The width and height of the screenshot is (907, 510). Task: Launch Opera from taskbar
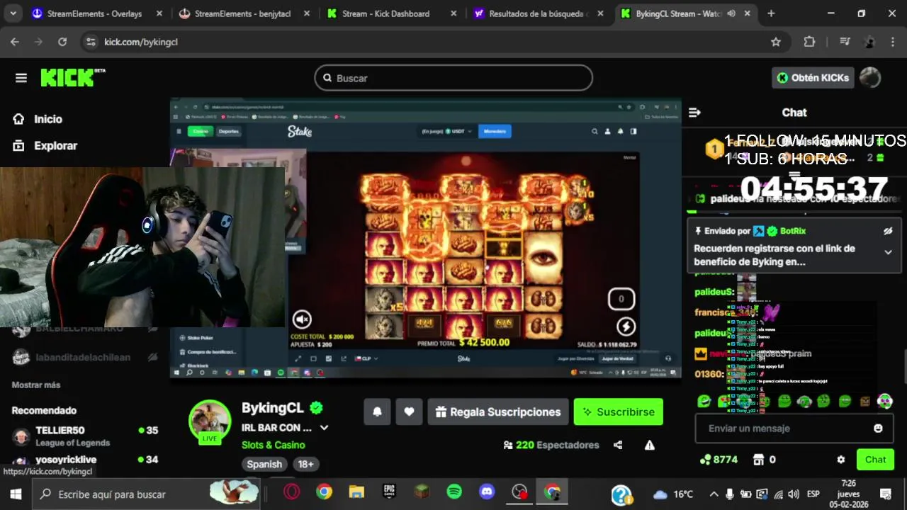tap(291, 492)
